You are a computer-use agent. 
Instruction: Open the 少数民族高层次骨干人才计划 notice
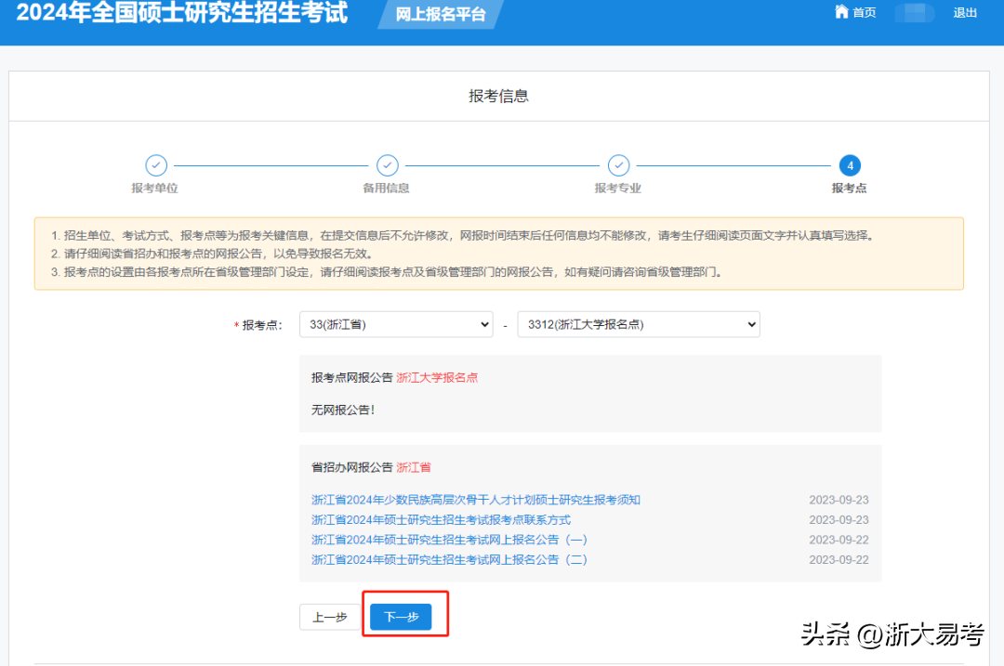[475, 500]
